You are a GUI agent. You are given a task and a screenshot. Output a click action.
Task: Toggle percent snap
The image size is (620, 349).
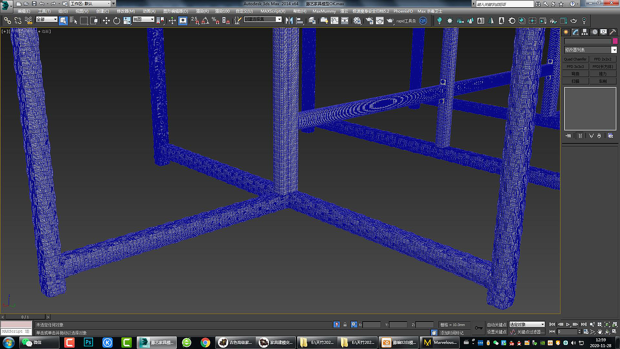216,20
